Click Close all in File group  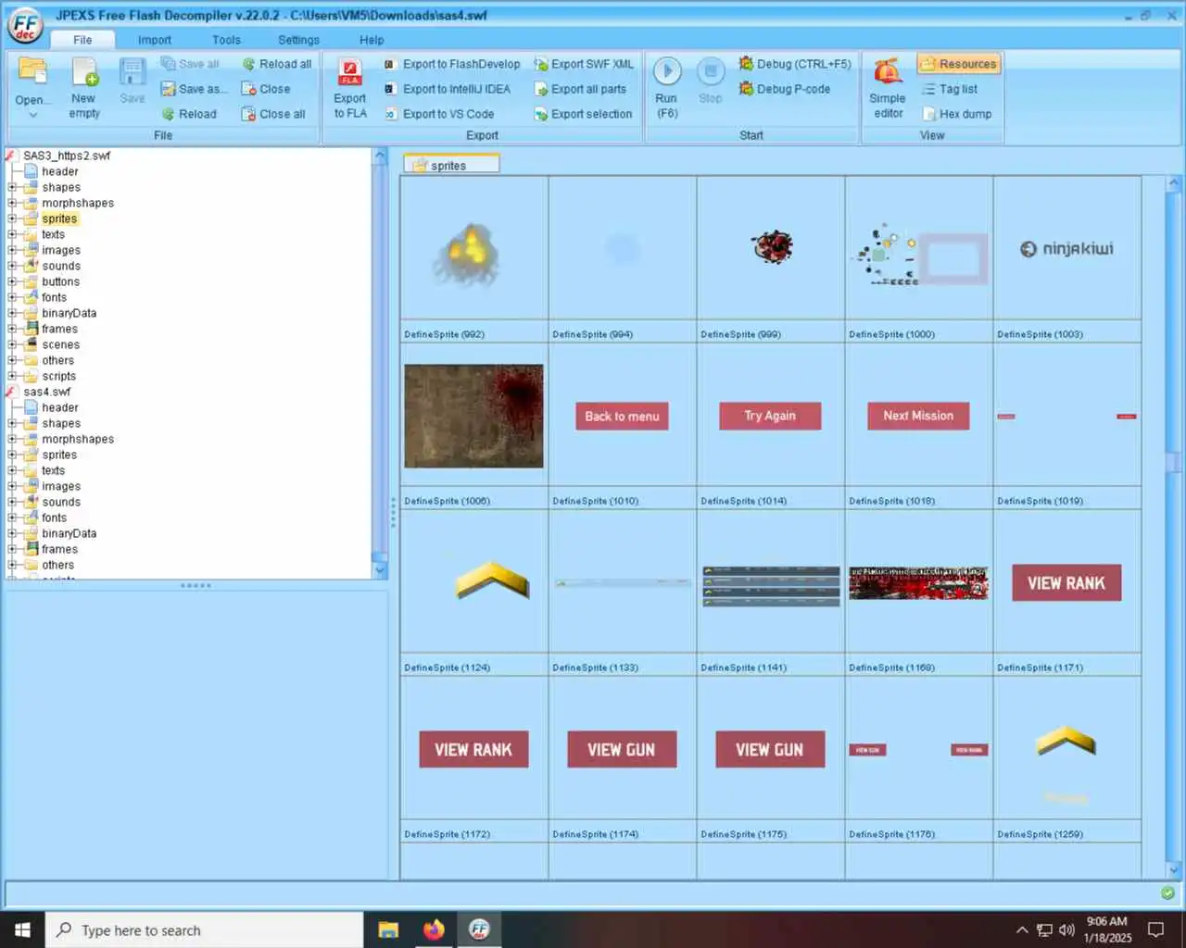coord(273,114)
